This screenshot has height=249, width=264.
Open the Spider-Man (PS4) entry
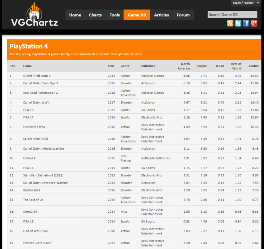[36, 139]
